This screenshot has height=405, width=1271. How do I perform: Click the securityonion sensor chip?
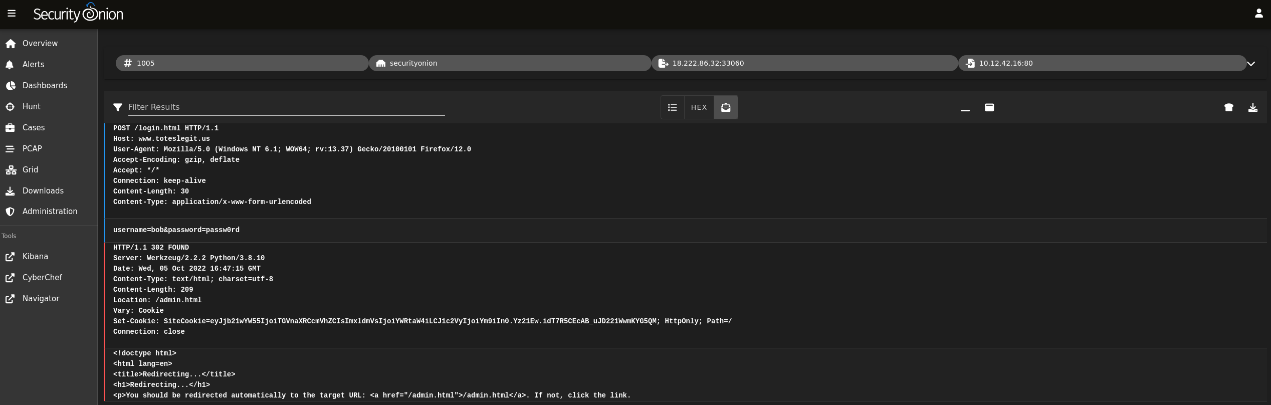pyautogui.click(x=510, y=63)
